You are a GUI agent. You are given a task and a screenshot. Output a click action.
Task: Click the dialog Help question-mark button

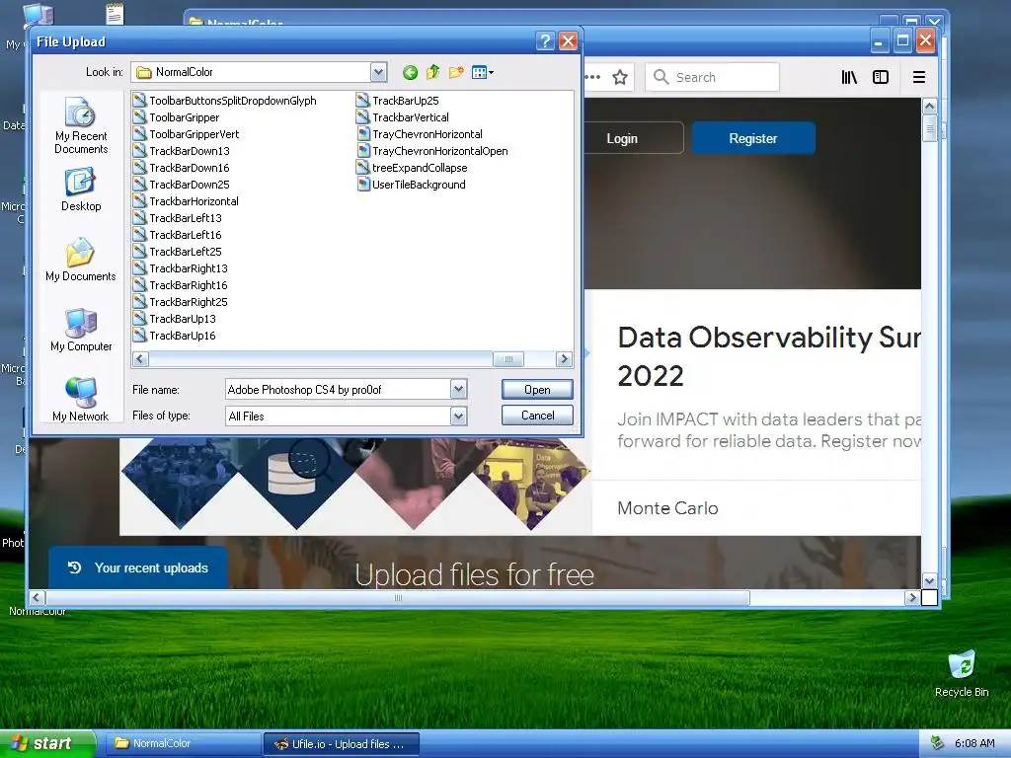tap(545, 41)
